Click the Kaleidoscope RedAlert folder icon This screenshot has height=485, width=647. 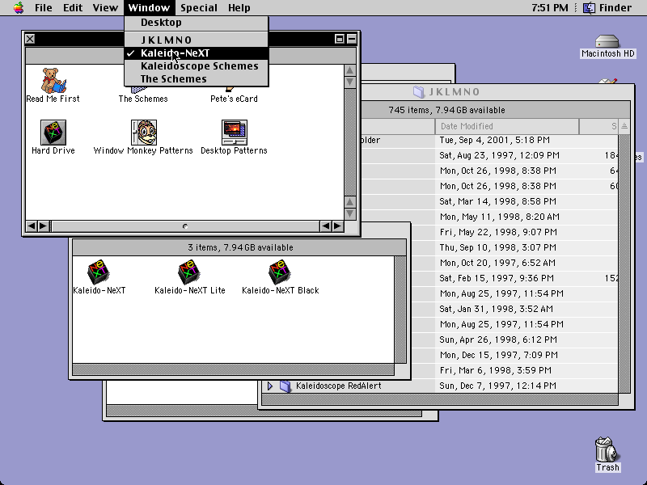[x=285, y=386]
